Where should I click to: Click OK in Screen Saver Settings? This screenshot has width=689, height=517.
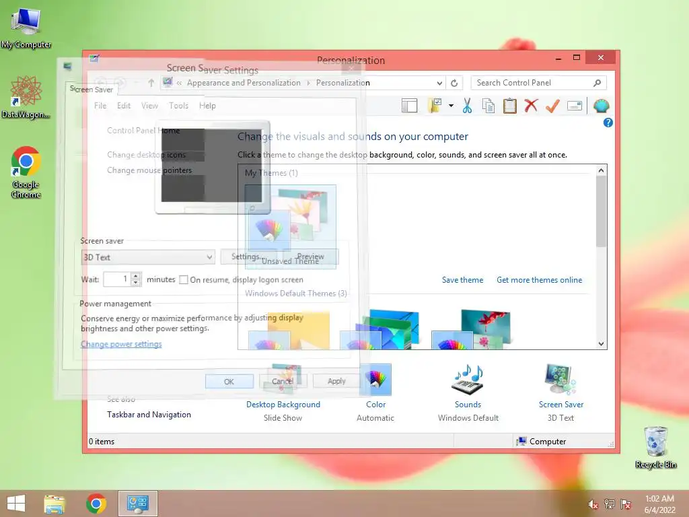[x=229, y=381]
